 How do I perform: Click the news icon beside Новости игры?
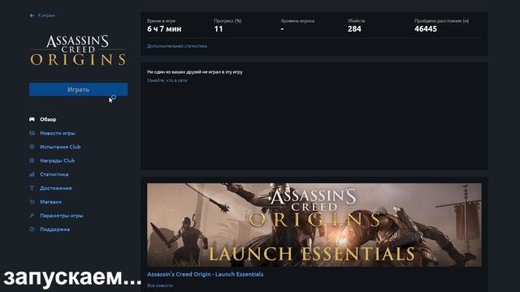[32, 133]
